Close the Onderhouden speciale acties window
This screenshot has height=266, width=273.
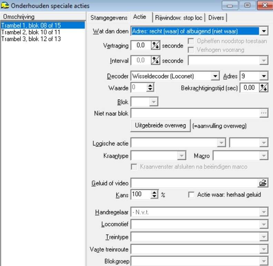point(265,6)
